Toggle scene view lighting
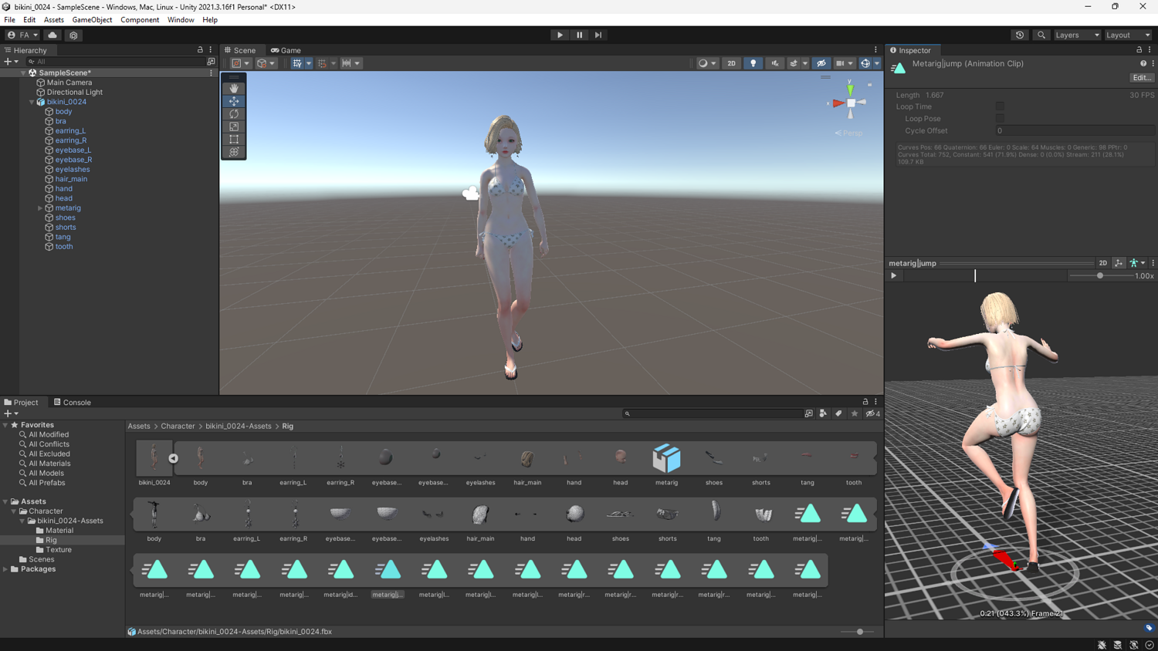 tap(753, 63)
